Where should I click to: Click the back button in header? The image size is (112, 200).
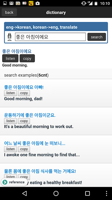coord(9,12)
